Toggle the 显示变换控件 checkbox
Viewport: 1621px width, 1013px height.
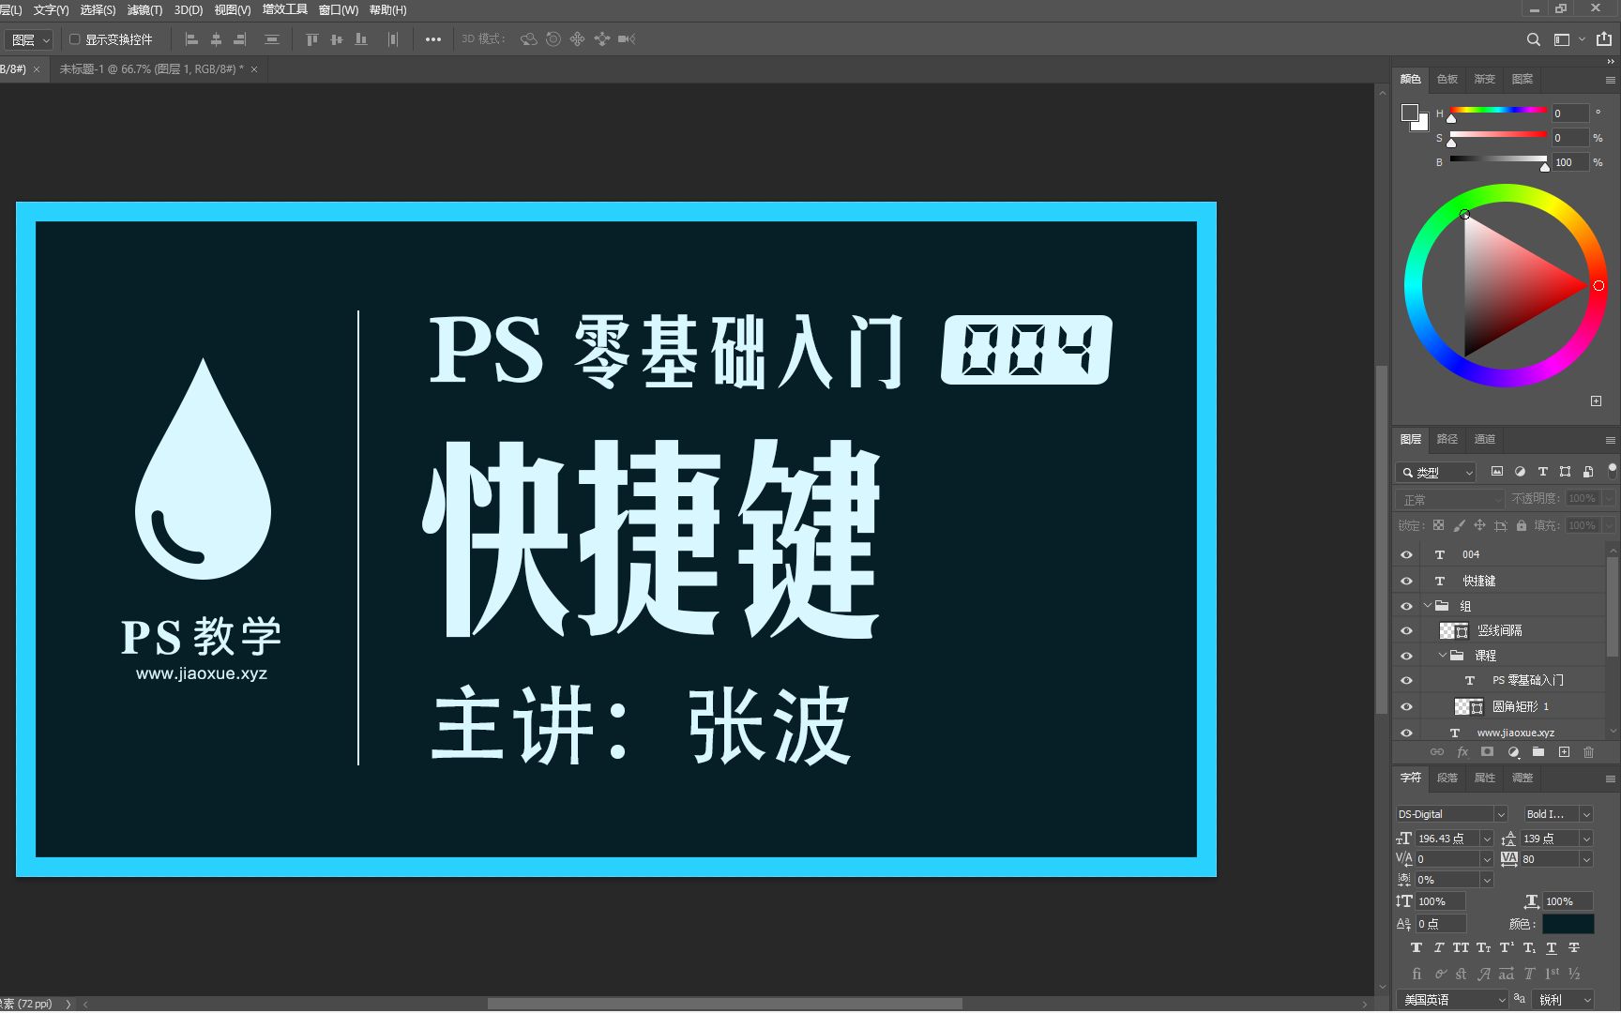[x=75, y=39]
